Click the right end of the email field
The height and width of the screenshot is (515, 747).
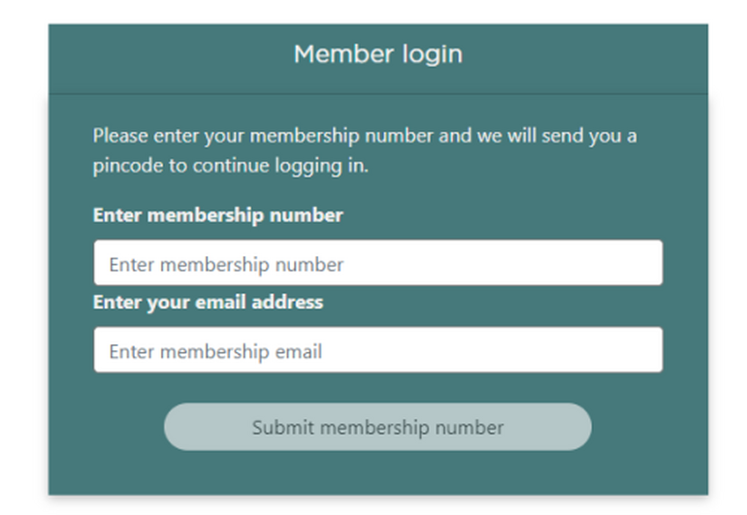(x=640, y=350)
